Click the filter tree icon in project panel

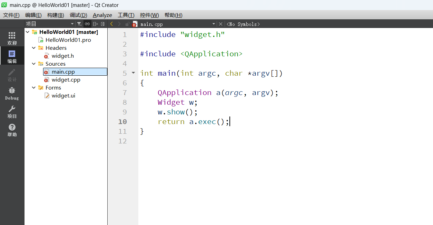point(79,24)
